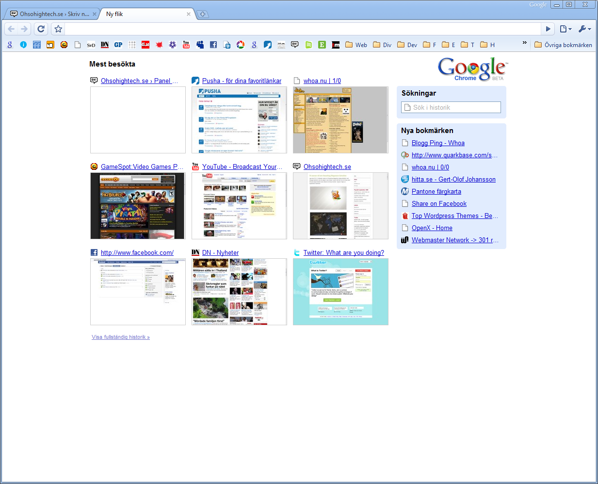Expand the T bookmarks folder
Screen dimensions: 598x484
pos(468,45)
